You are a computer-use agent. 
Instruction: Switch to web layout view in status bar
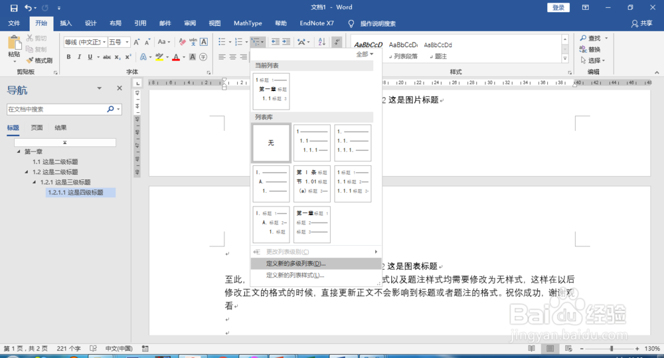point(569,349)
